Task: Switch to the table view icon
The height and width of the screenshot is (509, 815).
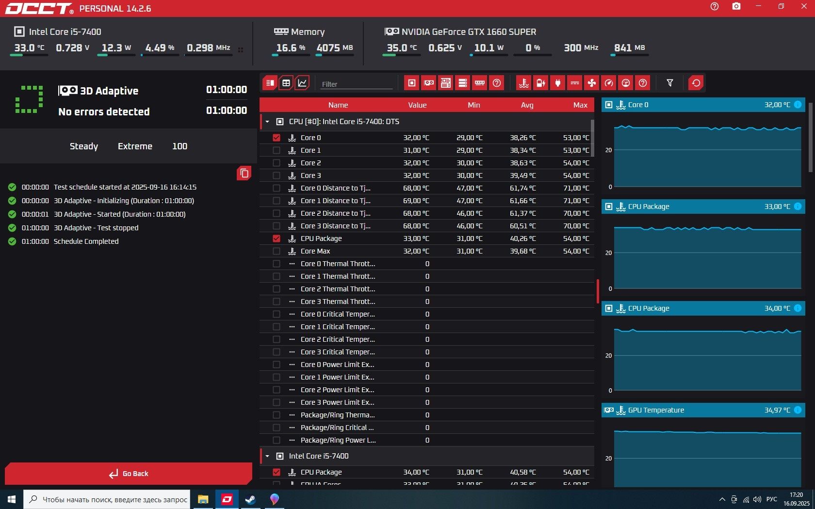Action: pyautogui.click(x=286, y=83)
